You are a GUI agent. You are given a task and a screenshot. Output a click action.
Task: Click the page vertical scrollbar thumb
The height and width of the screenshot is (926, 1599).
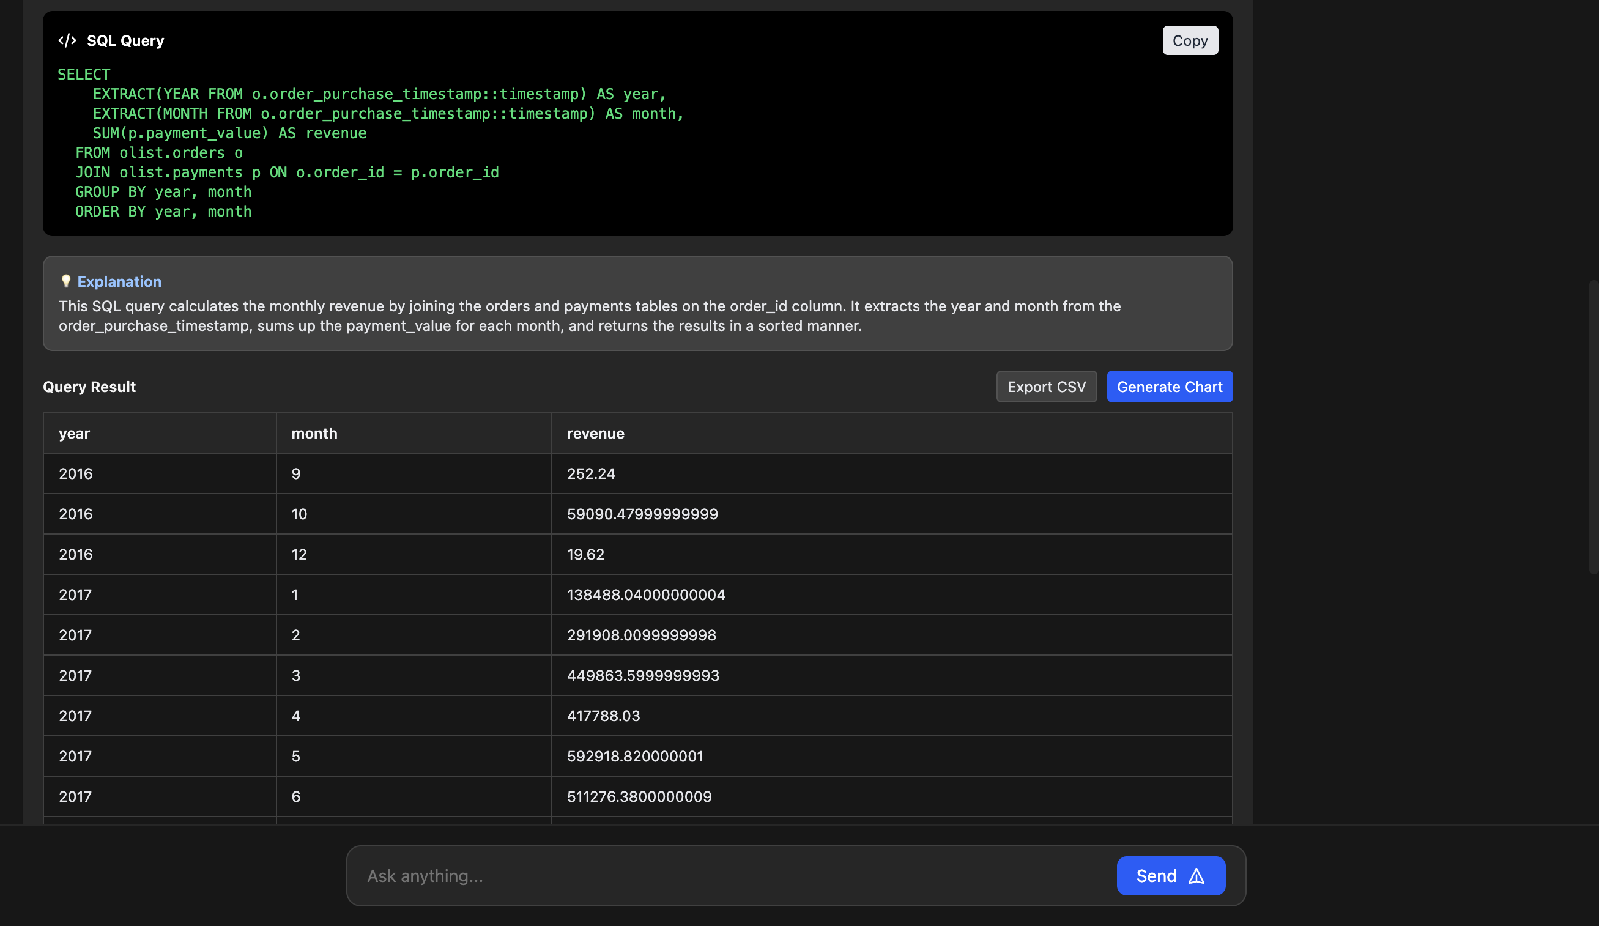coord(1593,426)
